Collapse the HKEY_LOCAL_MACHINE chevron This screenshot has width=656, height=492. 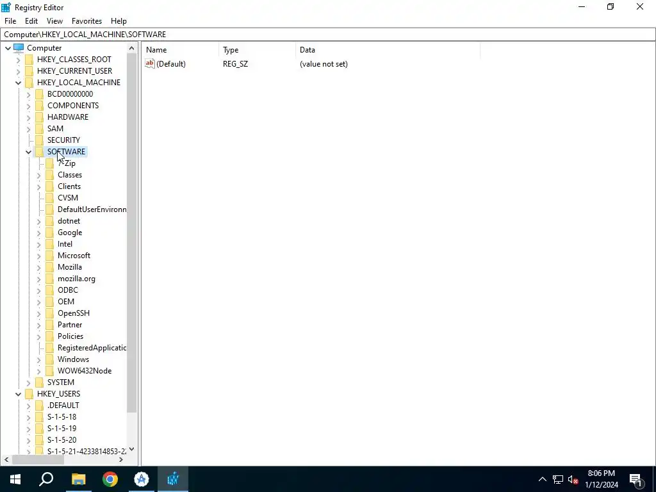[x=19, y=83]
